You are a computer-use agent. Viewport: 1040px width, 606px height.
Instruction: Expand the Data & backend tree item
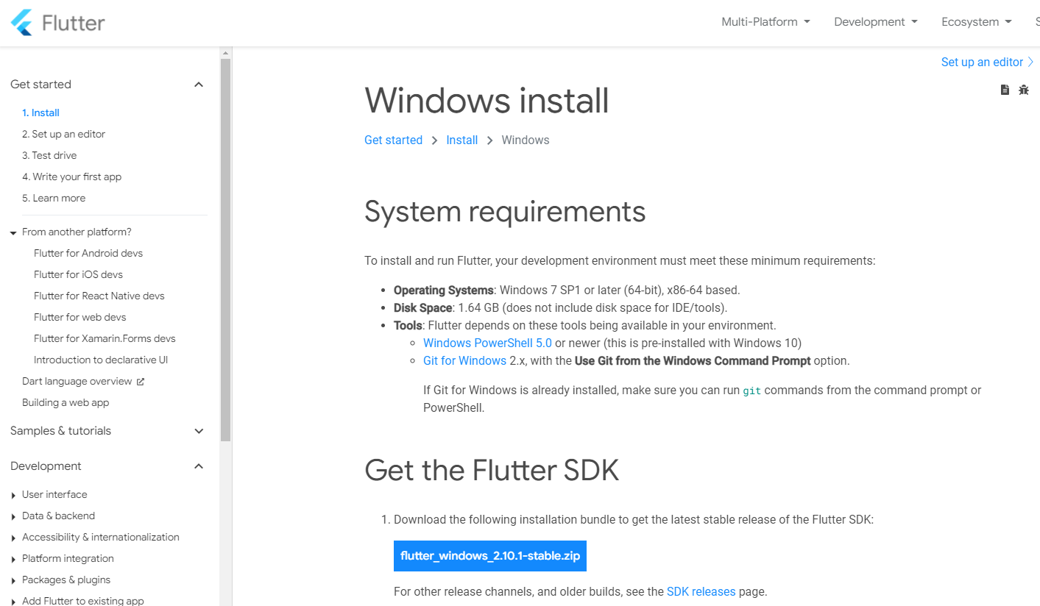(x=14, y=516)
